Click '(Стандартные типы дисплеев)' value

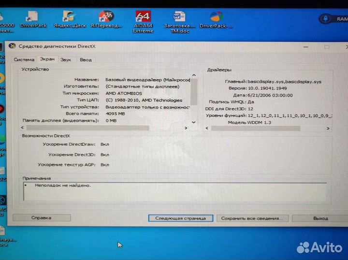point(142,87)
